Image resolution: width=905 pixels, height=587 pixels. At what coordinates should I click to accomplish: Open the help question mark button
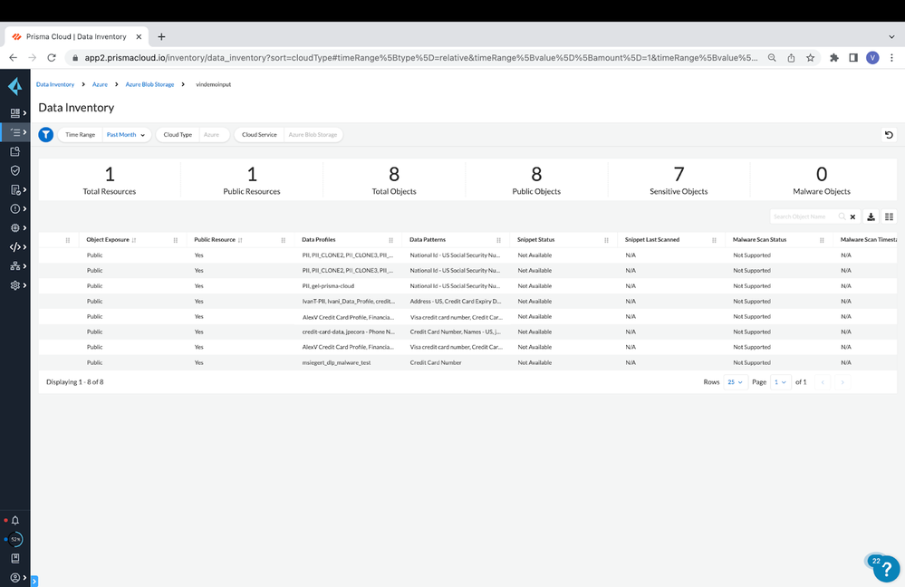point(886,568)
